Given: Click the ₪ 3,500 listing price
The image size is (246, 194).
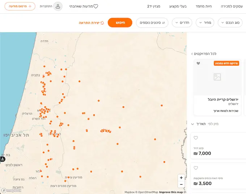Looking at the screenshot, I should pos(203,184).
